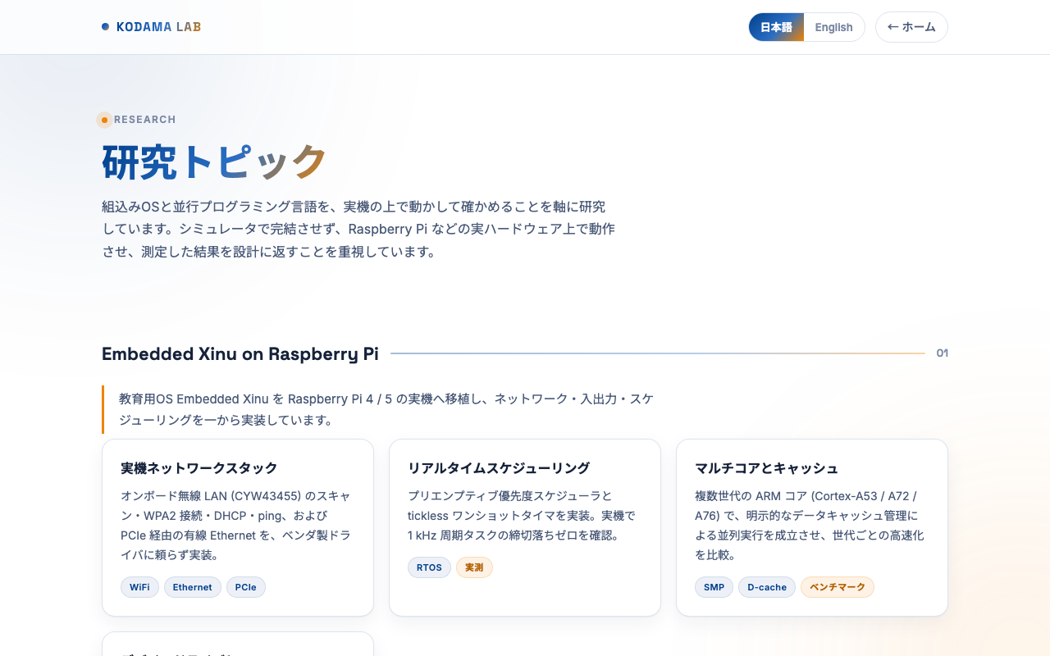Open the リアルタイムスケジューリング card title
The width and height of the screenshot is (1050, 656).
499,468
